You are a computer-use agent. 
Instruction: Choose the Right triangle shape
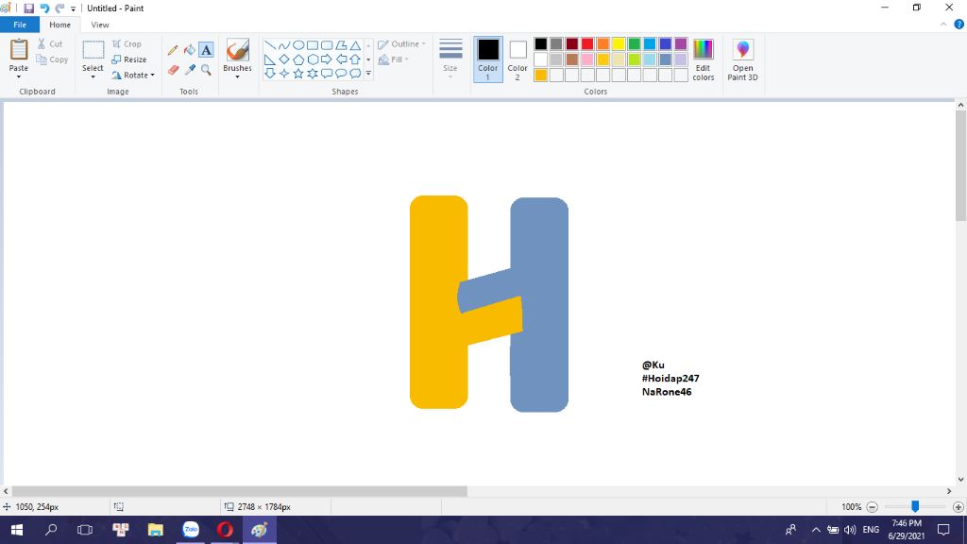click(270, 59)
